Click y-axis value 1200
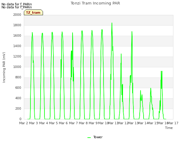This screenshot has width=191, height=143. (17, 56)
